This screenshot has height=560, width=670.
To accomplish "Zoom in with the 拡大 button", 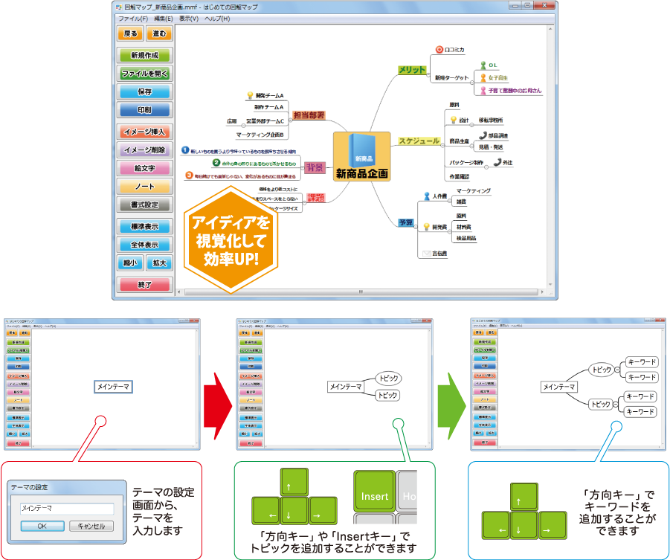I will click(x=159, y=263).
